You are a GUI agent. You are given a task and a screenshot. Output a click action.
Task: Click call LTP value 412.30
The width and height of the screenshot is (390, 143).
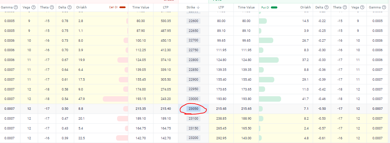click(166, 50)
